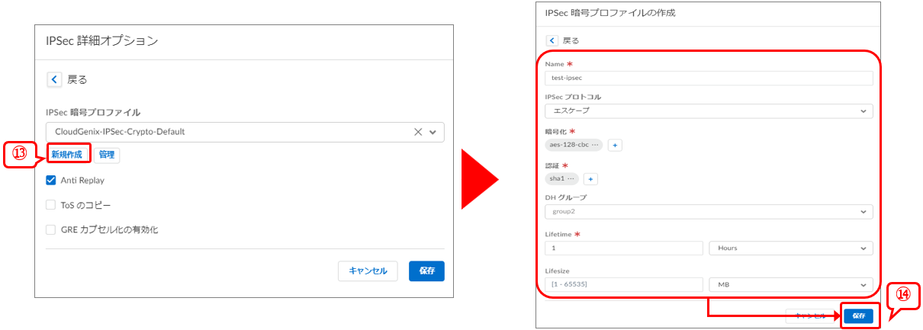The width and height of the screenshot is (923, 330).
Task: Open the IPSec プロトコル dropdown
Action: click(x=709, y=111)
